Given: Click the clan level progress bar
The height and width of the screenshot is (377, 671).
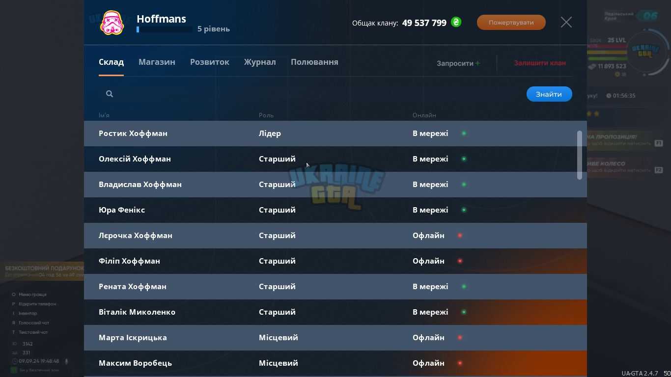Looking at the screenshot, I should 165,29.
